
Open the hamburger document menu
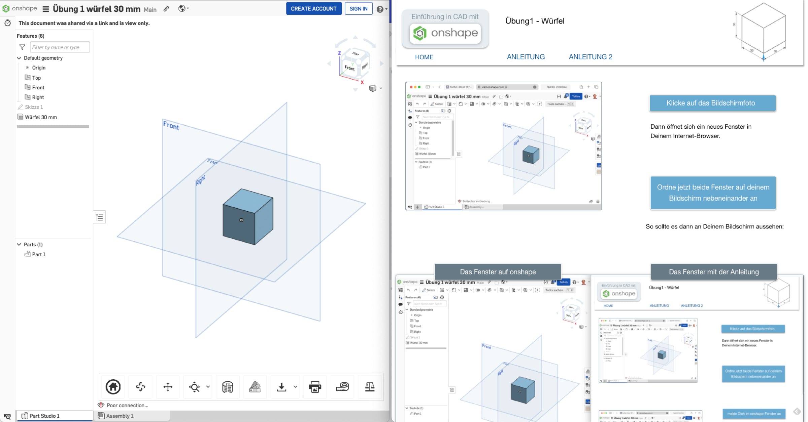click(x=46, y=9)
